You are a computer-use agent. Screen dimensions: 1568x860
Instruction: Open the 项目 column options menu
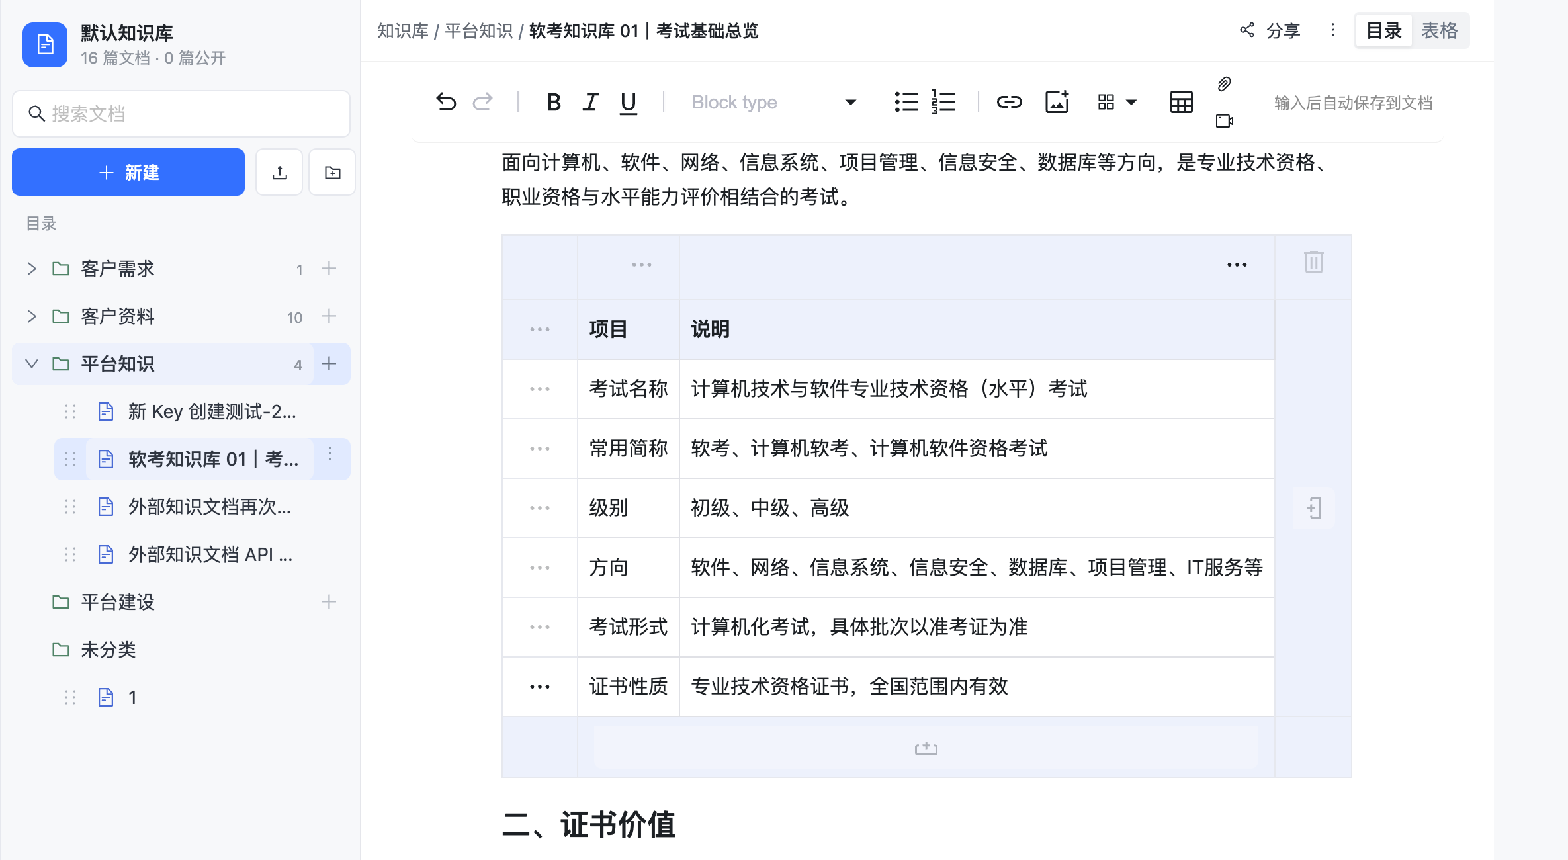[641, 265]
